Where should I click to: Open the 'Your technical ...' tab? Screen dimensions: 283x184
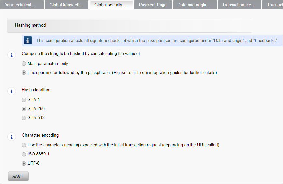[x=22, y=5]
